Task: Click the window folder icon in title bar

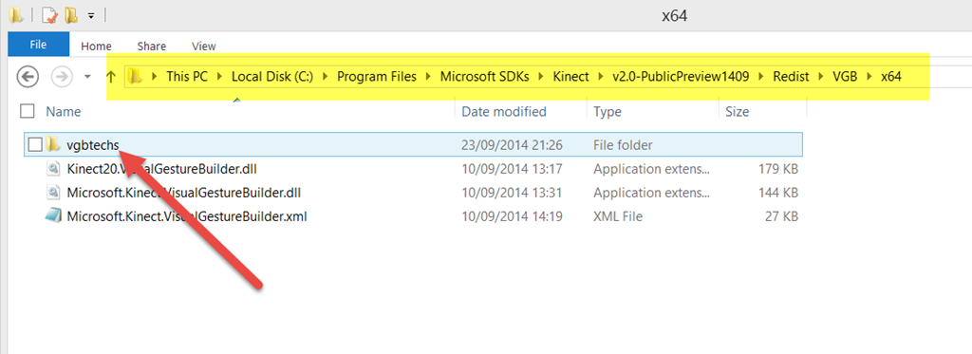Action: (15, 15)
